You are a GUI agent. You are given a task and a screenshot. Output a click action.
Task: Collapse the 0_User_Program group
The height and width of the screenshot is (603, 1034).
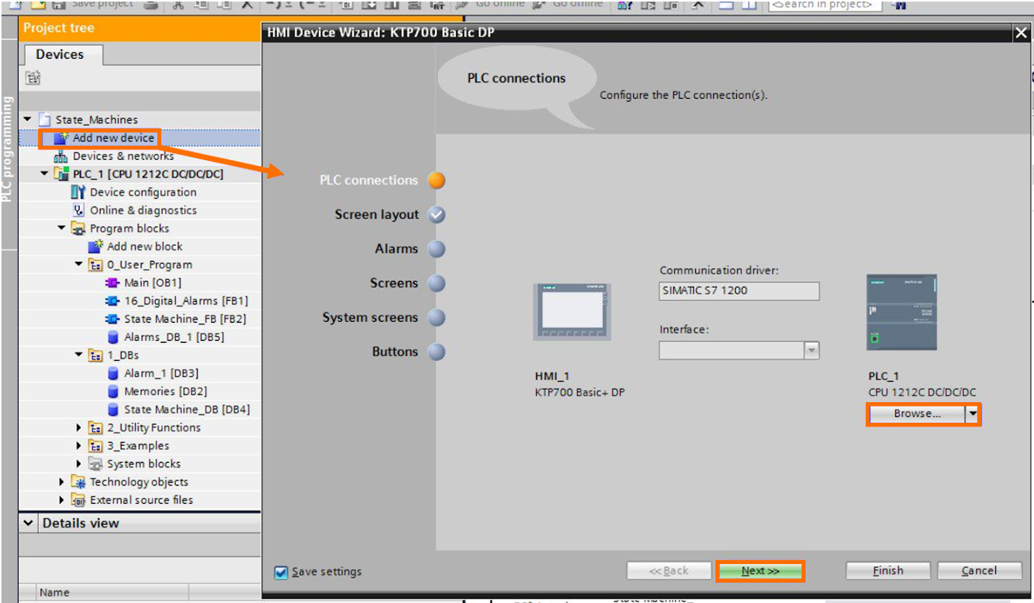pyautogui.click(x=78, y=263)
